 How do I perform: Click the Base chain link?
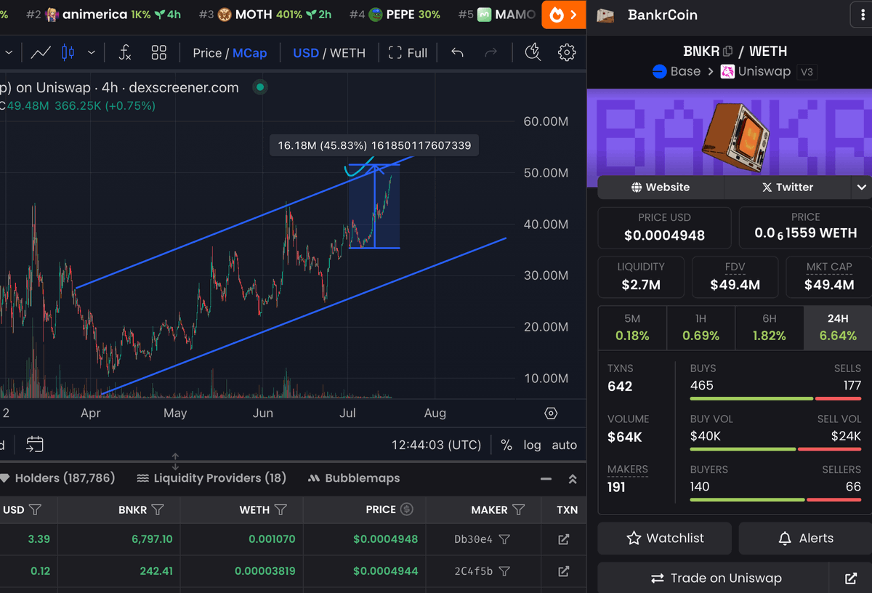click(x=677, y=71)
